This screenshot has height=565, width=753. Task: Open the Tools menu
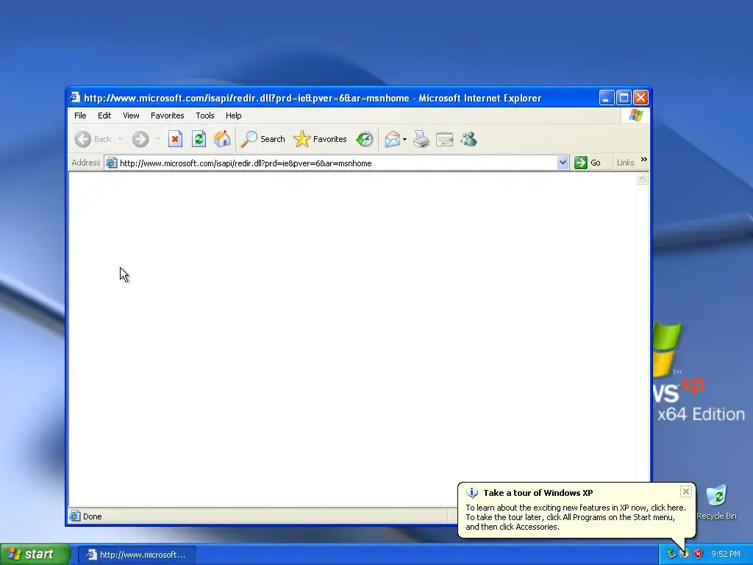(204, 116)
